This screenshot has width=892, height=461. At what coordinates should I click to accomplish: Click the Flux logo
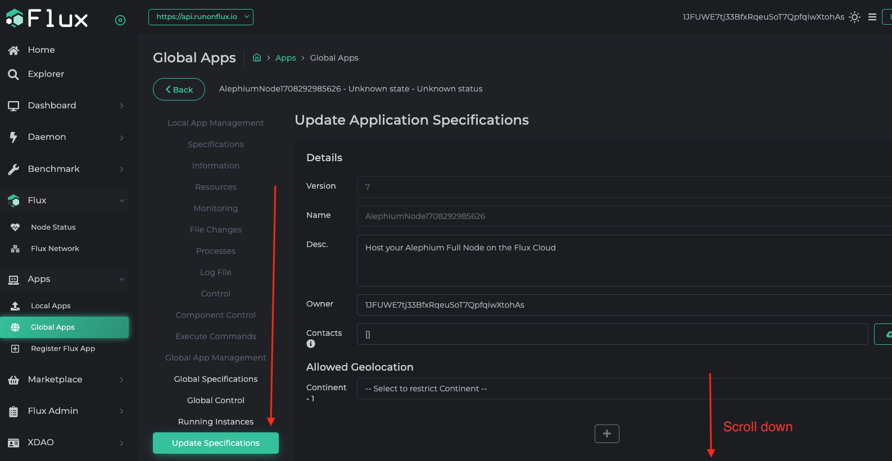[x=47, y=19]
